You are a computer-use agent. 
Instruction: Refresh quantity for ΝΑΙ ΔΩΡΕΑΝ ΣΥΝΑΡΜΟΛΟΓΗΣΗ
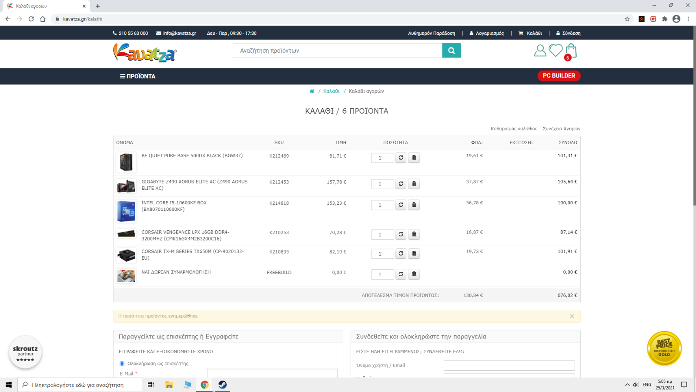[x=401, y=274]
